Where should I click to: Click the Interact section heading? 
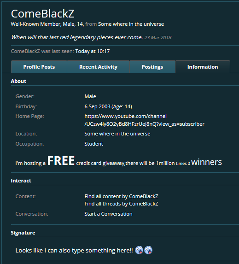click(x=21, y=181)
